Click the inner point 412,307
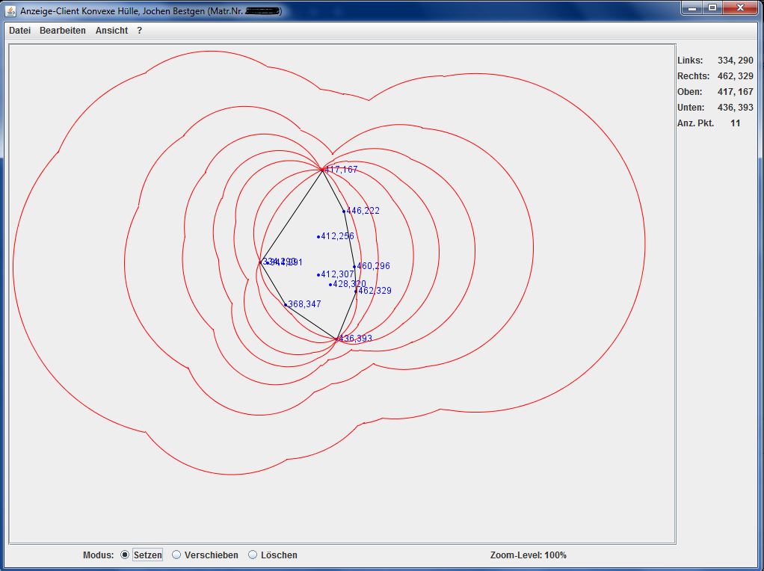The image size is (764, 571). (318, 275)
